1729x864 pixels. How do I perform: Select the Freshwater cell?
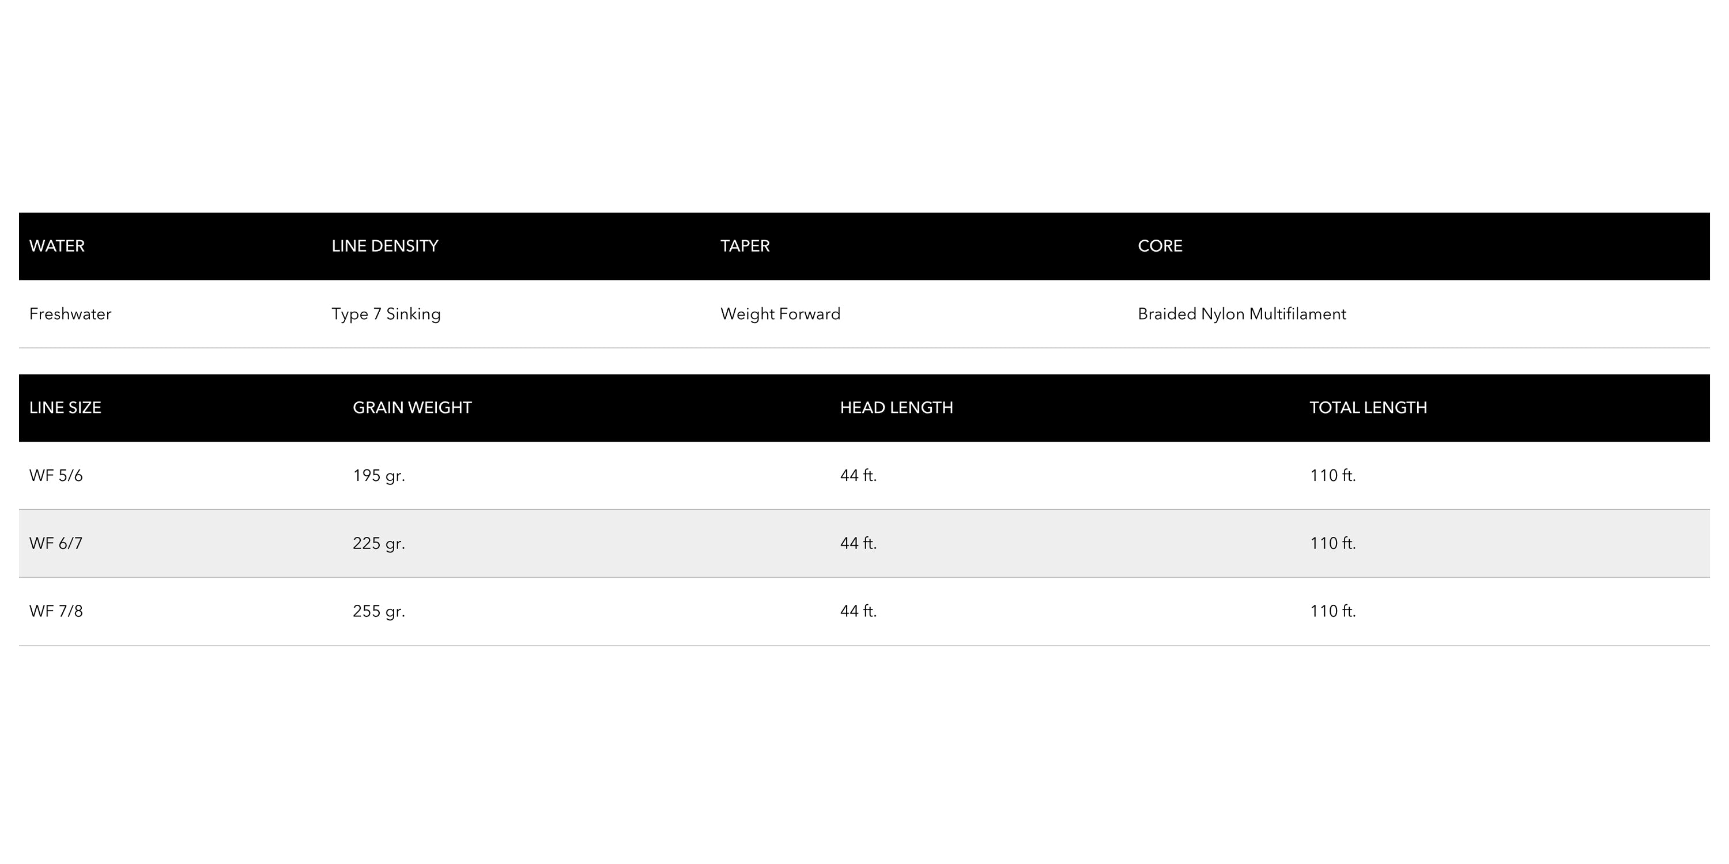[x=70, y=314]
